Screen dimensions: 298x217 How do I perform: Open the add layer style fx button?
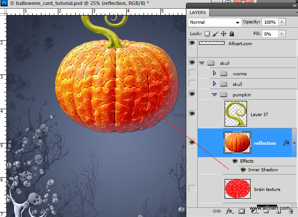click(x=230, y=211)
